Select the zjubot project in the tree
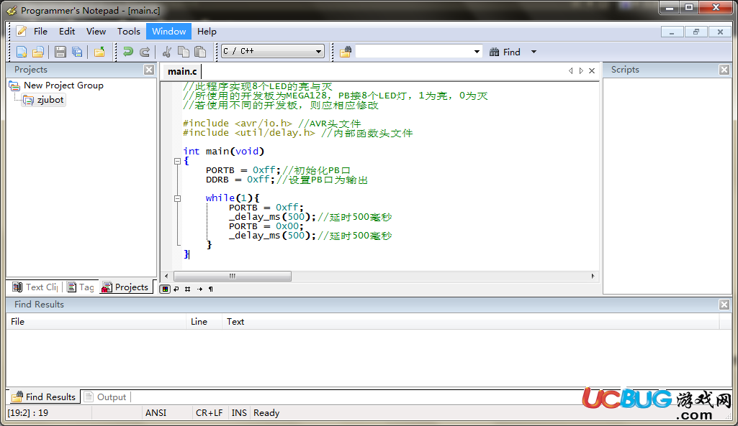The height and width of the screenshot is (426, 738). coord(50,100)
